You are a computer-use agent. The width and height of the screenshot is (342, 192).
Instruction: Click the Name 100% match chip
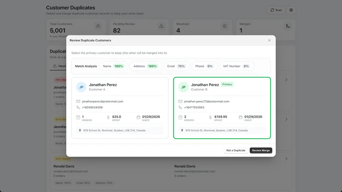click(x=113, y=66)
